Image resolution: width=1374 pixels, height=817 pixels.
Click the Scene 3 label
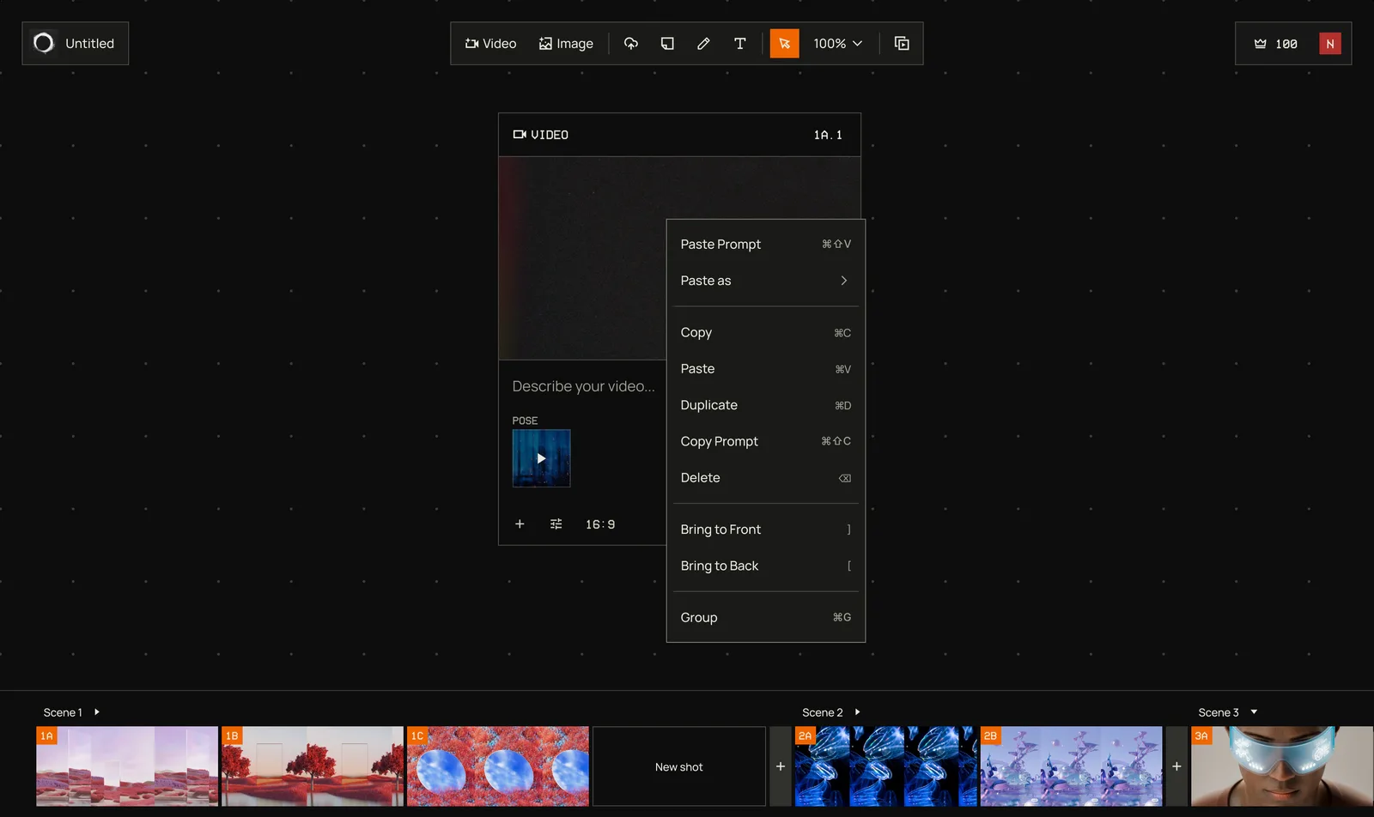[1219, 712]
